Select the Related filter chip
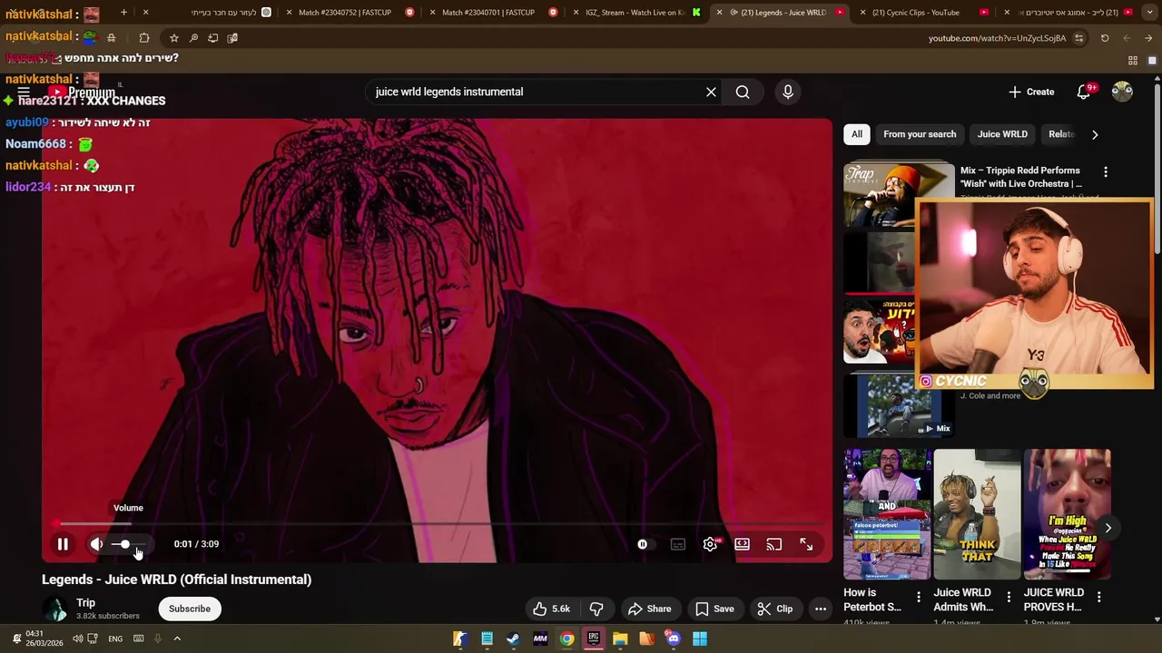Image resolution: width=1162 pixels, height=653 pixels. click(x=1061, y=134)
